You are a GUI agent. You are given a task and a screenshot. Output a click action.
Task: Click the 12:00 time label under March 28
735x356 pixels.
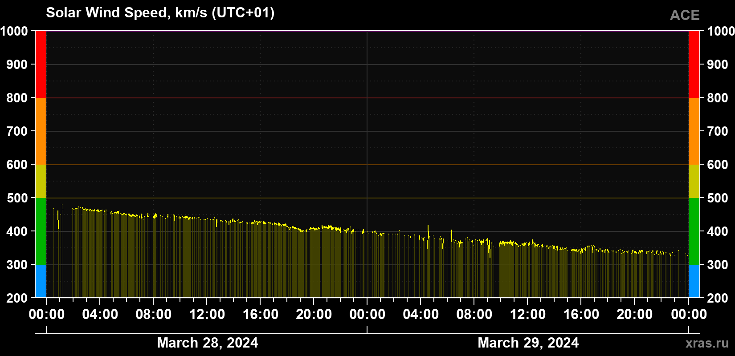coord(207,315)
